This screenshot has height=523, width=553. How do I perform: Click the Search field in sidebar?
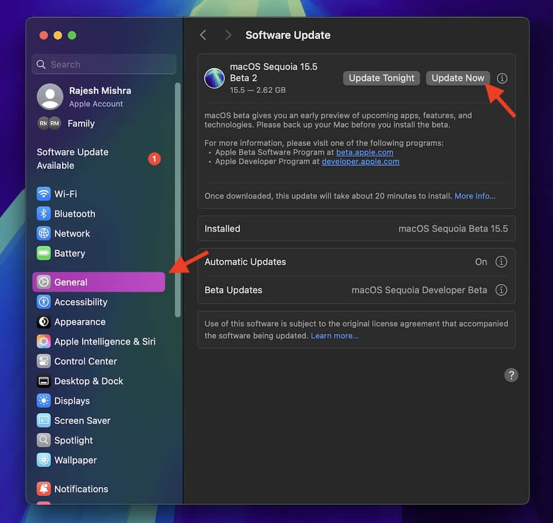(x=104, y=64)
